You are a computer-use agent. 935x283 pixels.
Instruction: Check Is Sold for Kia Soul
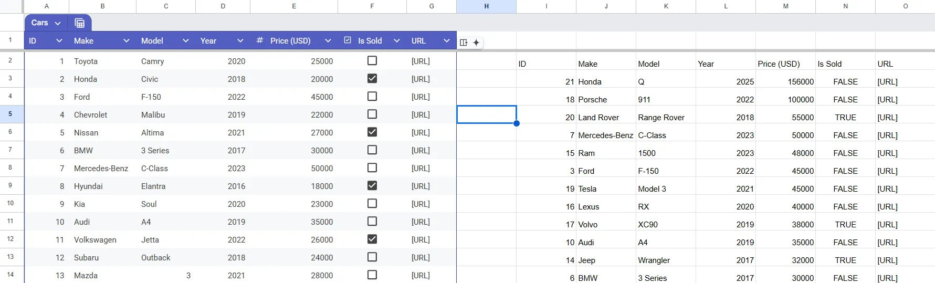click(x=372, y=204)
